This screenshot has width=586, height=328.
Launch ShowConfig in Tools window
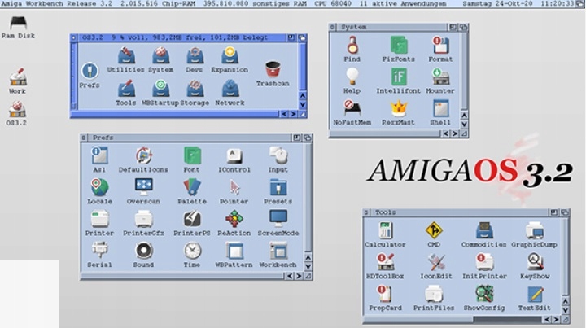(x=484, y=294)
